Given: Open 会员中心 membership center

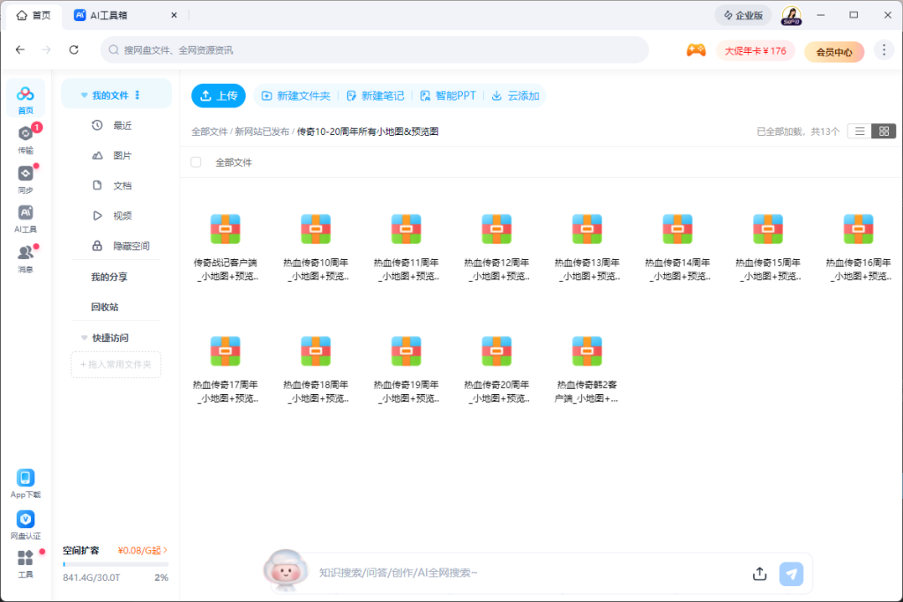Looking at the screenshot, I should pyautogui.click(x=832, y=51).
